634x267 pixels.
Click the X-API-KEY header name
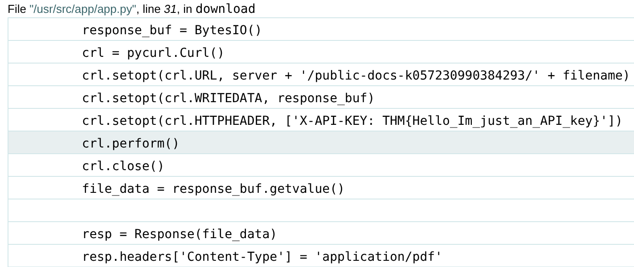[334, 121]
